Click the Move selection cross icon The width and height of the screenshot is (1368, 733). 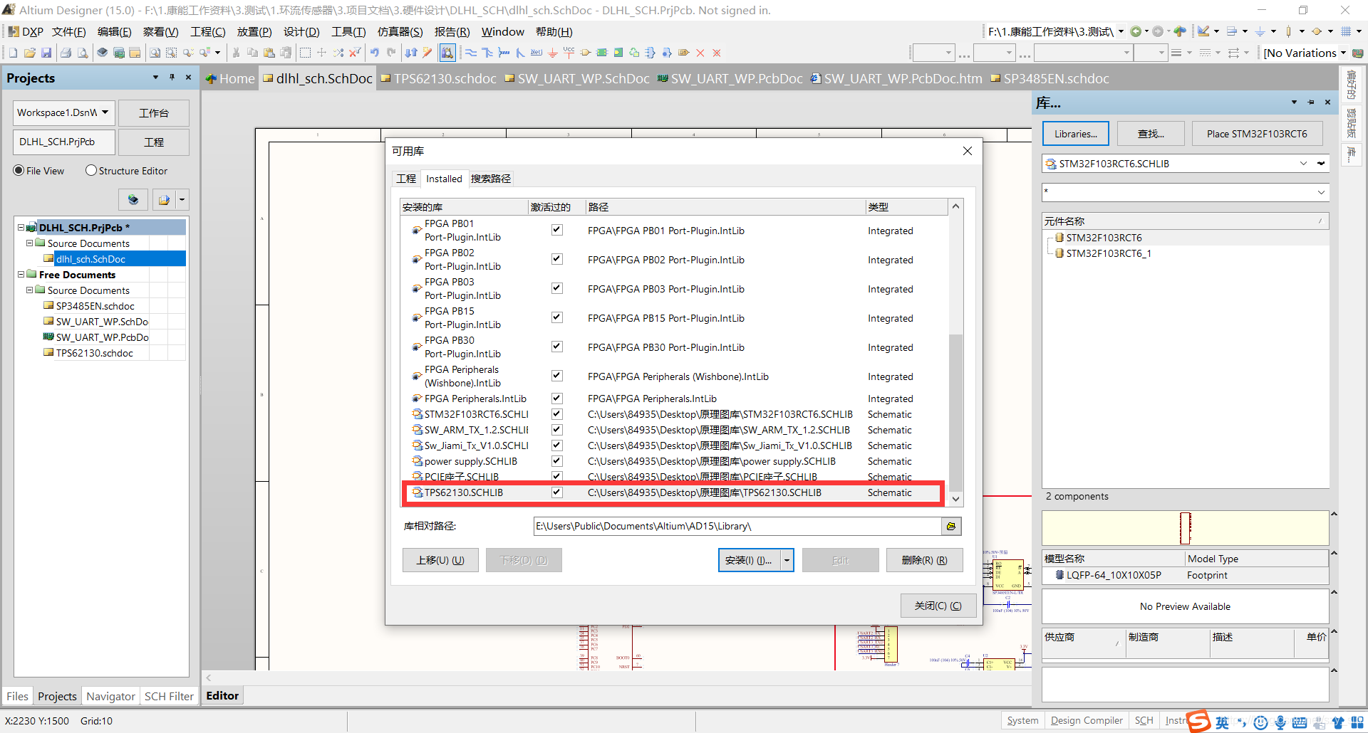pos(321,53)
